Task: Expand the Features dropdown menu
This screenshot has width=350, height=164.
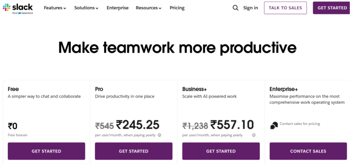Action: (x=55, y=8)
